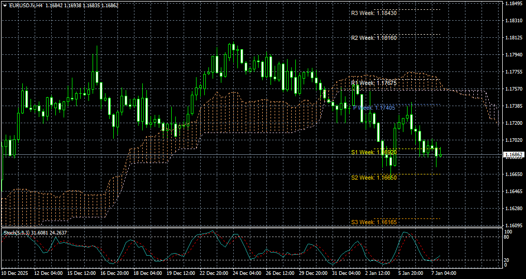Viewport: 526px width, 279px height.
Task: Click the stochastic scale value 20
Action: click(507, 260)
